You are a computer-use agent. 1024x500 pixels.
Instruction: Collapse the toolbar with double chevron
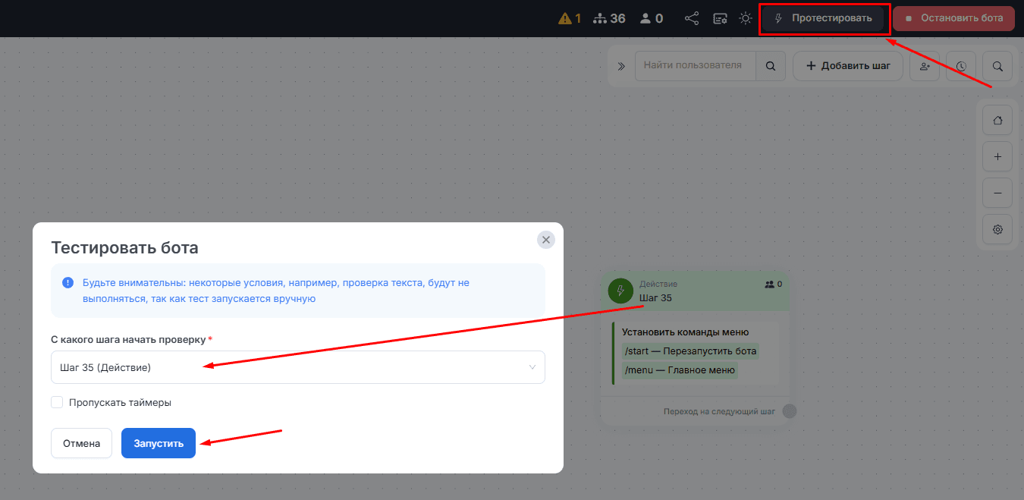click(x=621, y=66)
